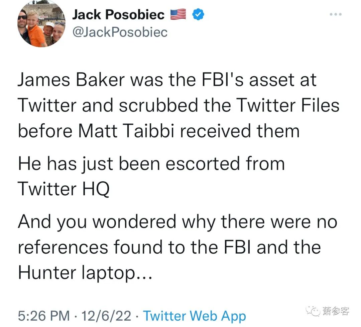The height and width of the screenshot is (327, 361).
Task: Click the WeChat logo watermark icon
Action: 313,311
